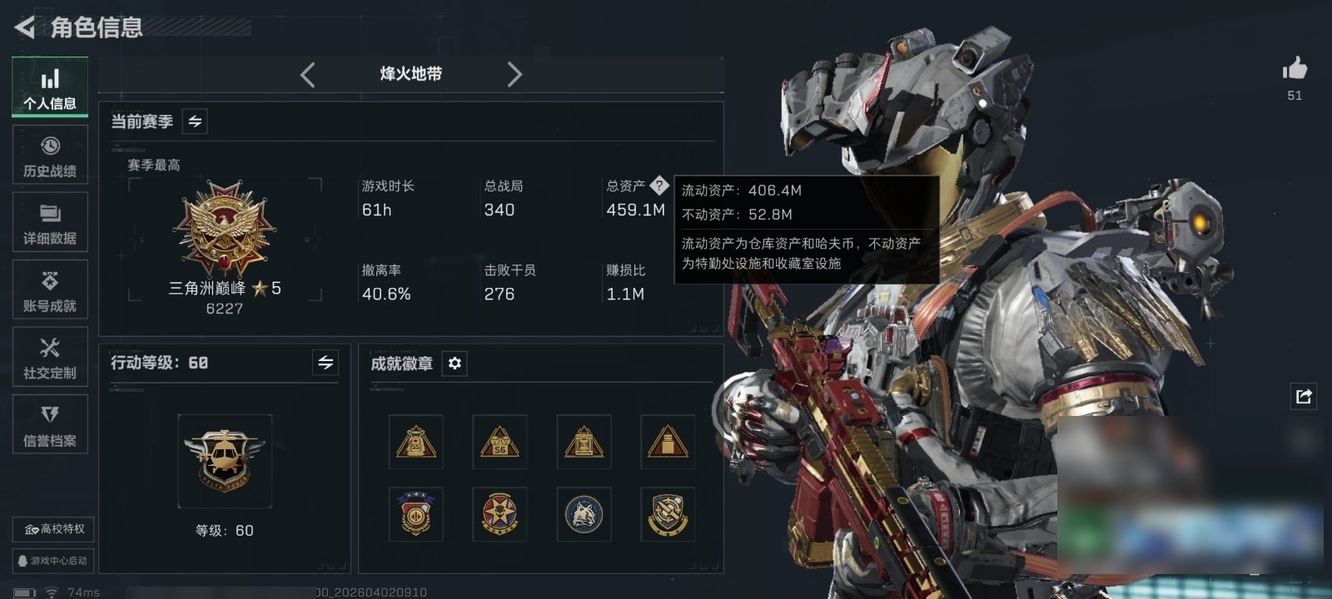Click the 游戏中心启动 button

(53, 561)
